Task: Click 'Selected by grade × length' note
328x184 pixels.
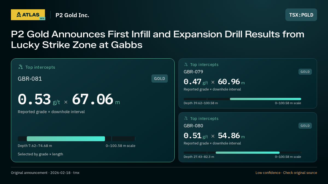Action: pyautogui.click(x=40, y=154)
